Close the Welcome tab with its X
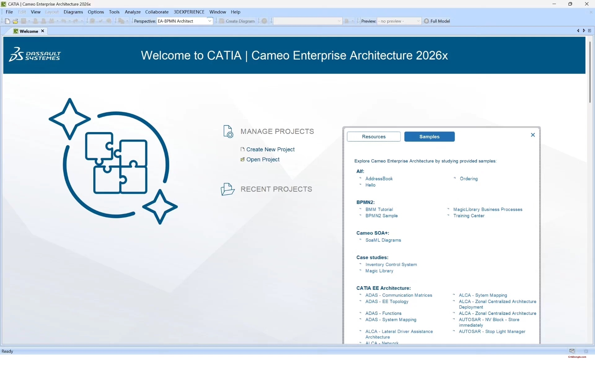The image size is (595, 367). pos(43,31)
